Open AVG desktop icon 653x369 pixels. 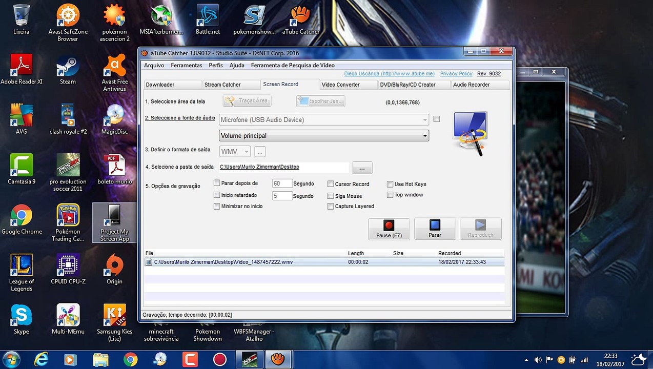click(22, 119)
